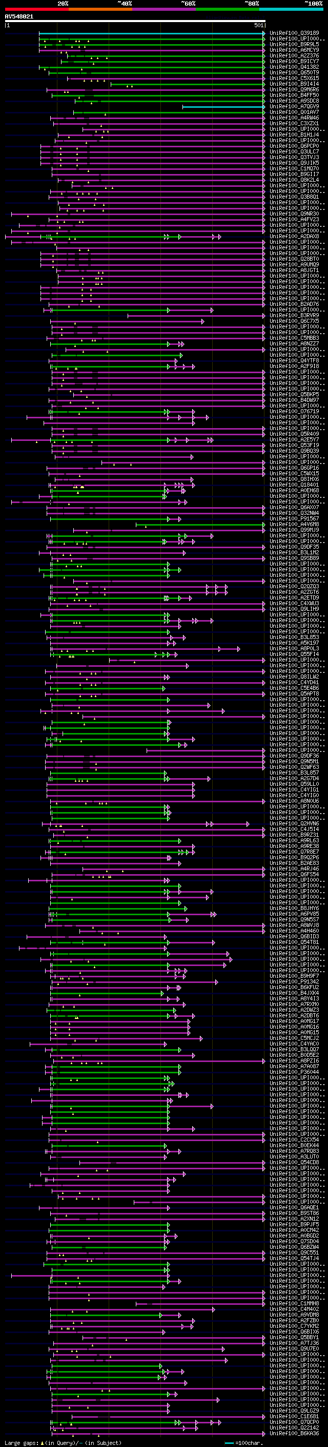The height and width of the screenshot is (1447, 328).
Task: Select subject label UniRef100_Q9M6R6
Action: pyautogui.click(x=294, y=90)
